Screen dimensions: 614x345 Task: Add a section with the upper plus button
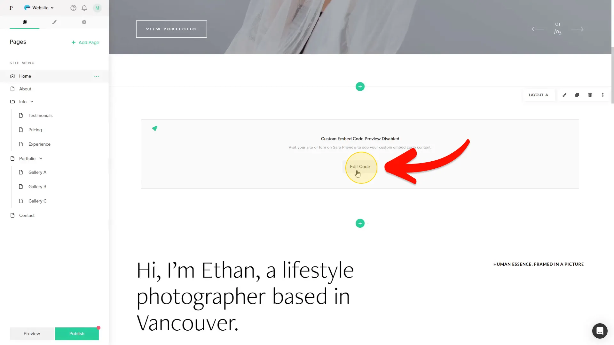360,87
